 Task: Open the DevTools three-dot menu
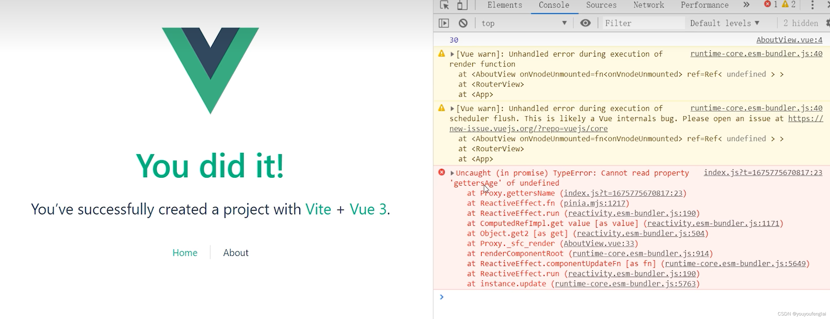tap(812, 5)
